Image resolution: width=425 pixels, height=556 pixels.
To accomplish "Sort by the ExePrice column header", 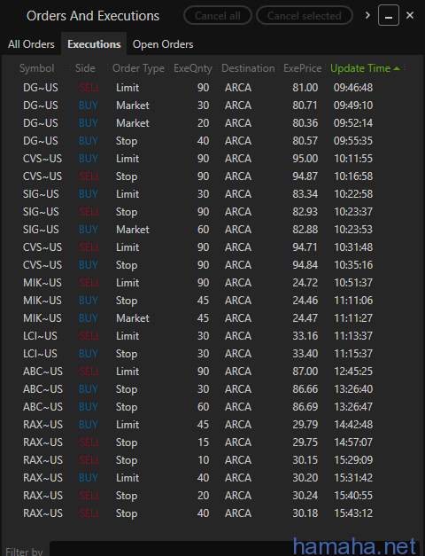I will click(303, 68).
